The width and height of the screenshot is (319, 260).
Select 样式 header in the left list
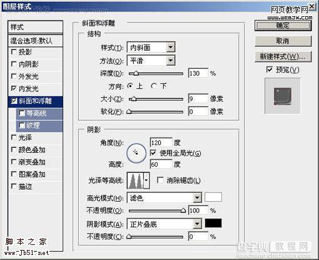pos(35,27)
